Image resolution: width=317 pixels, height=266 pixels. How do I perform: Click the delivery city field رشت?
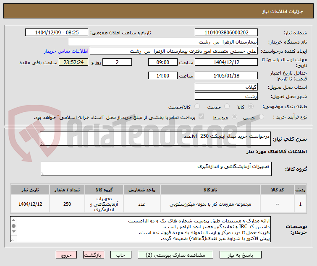click(226, 96)
